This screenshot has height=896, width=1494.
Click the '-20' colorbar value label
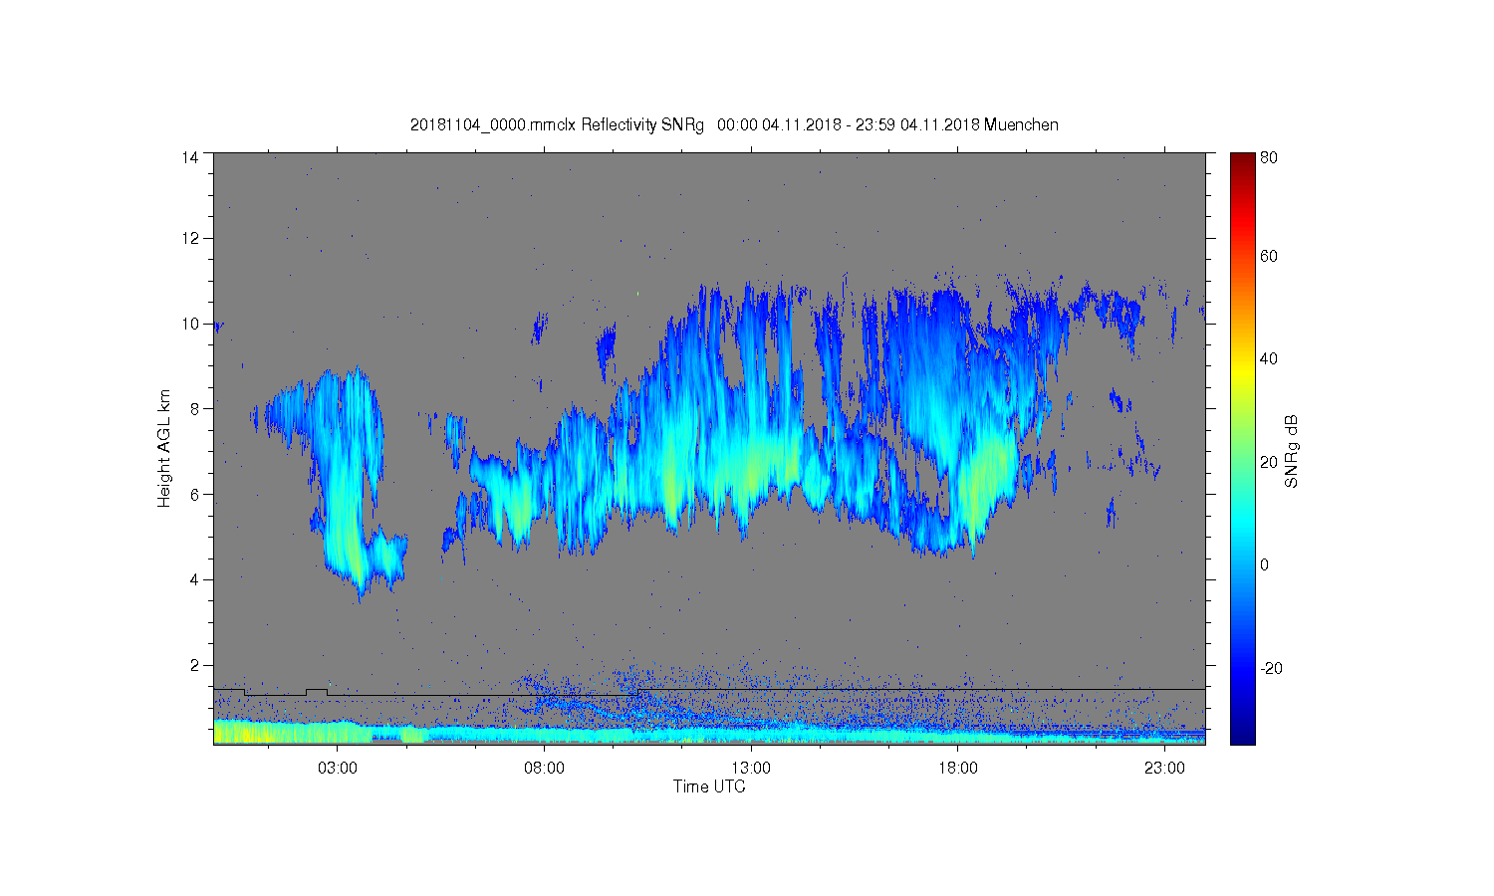click(1271, 668)
